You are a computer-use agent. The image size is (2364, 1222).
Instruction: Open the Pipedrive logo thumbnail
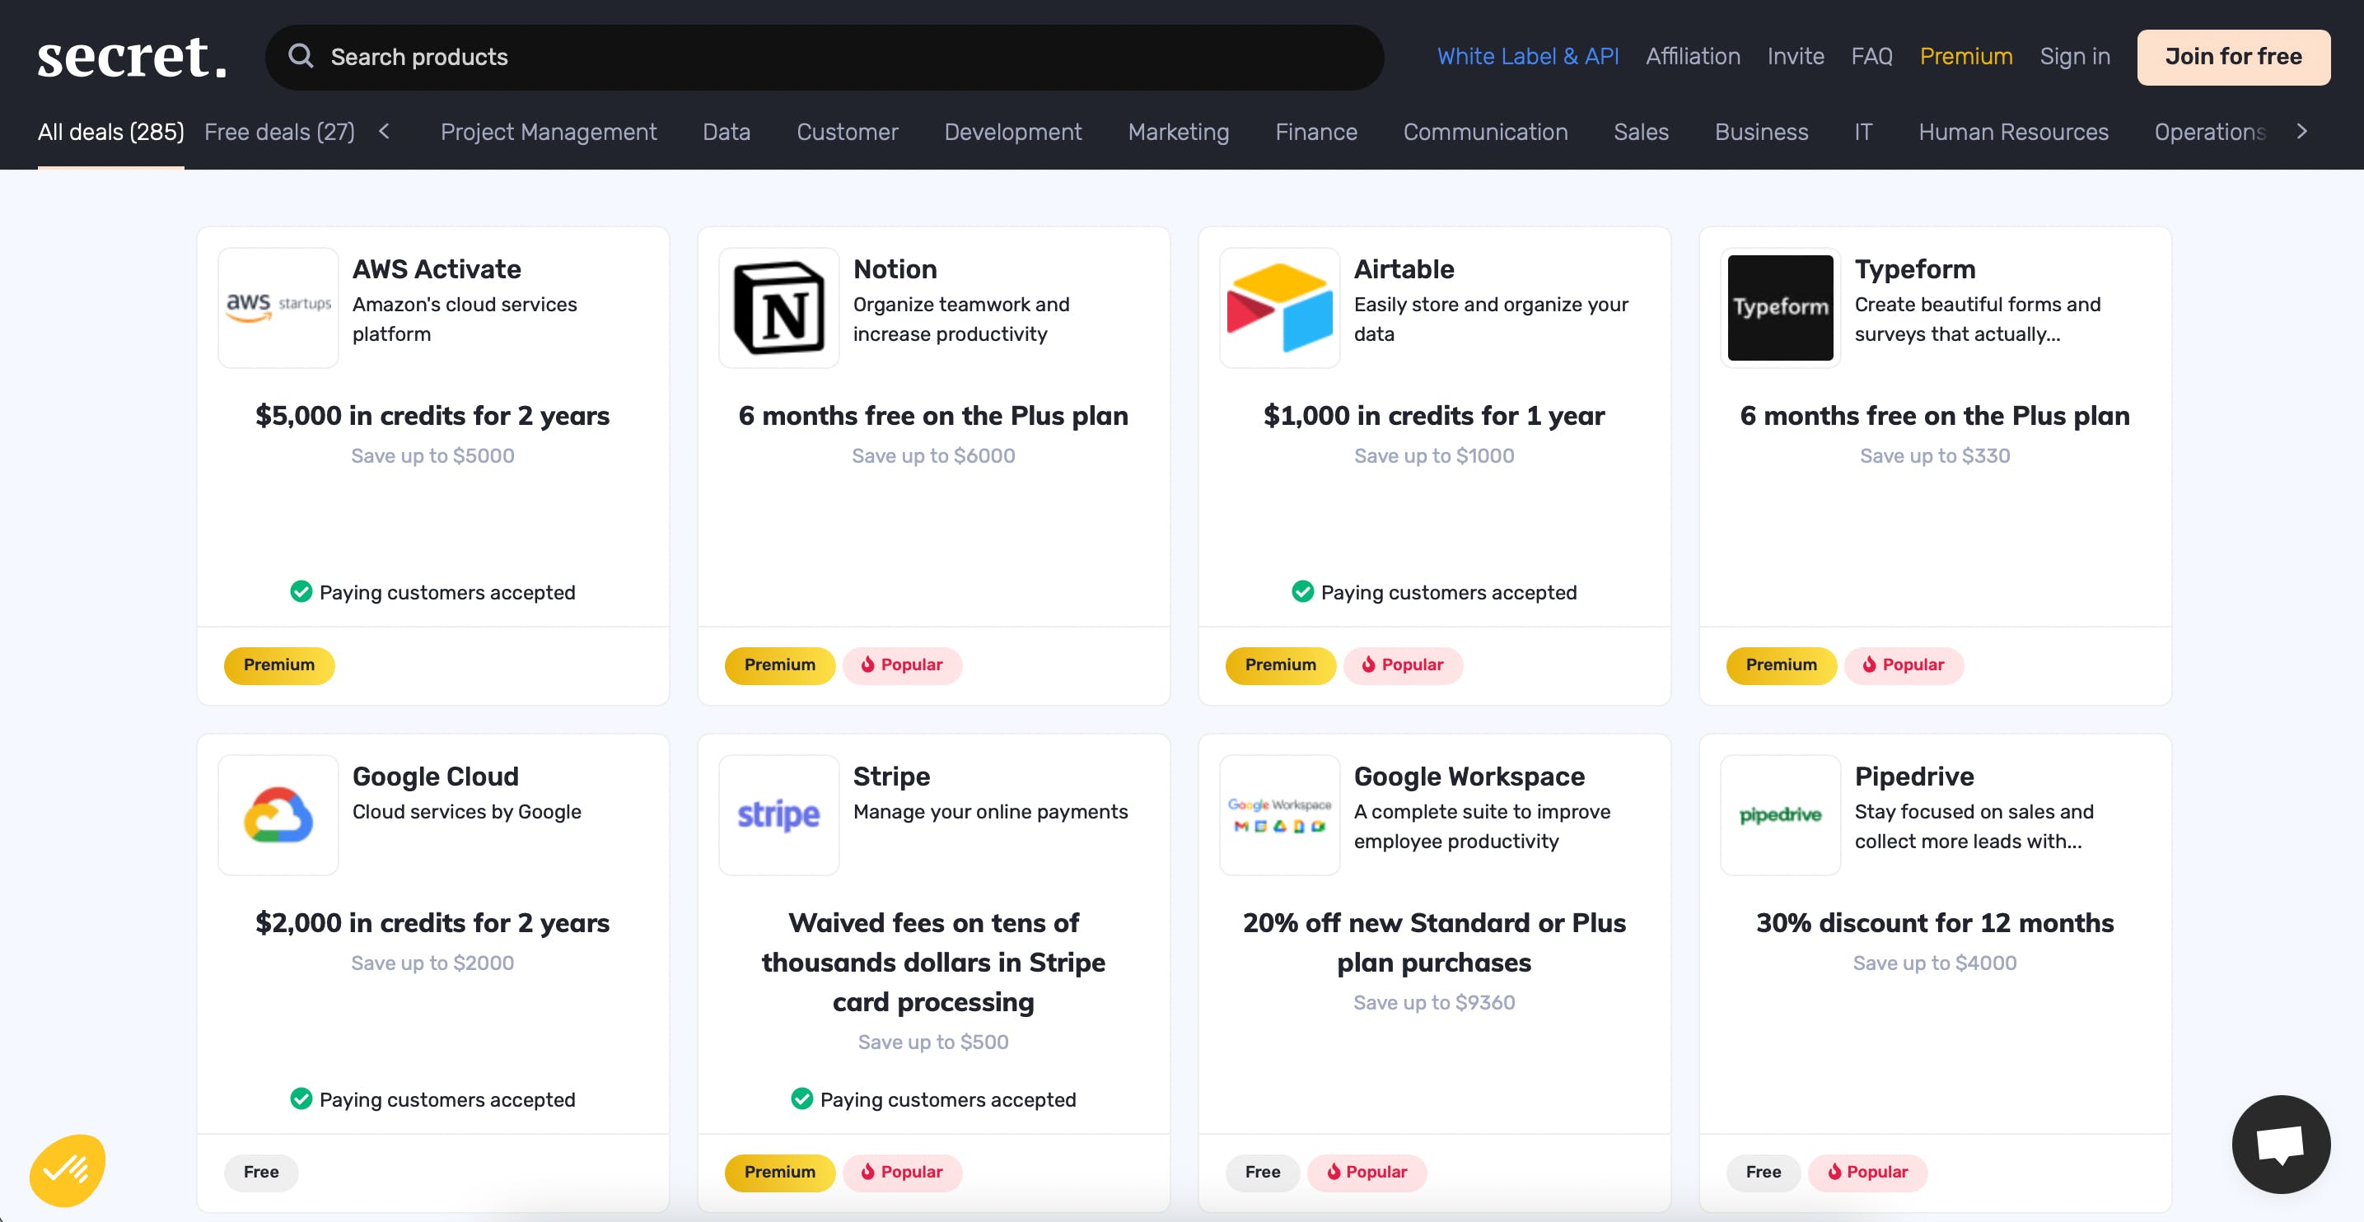point(1780,814)
